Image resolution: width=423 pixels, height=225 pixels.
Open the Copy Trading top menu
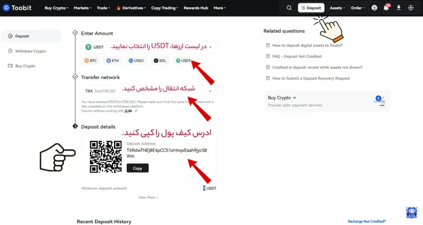[165, 8]
